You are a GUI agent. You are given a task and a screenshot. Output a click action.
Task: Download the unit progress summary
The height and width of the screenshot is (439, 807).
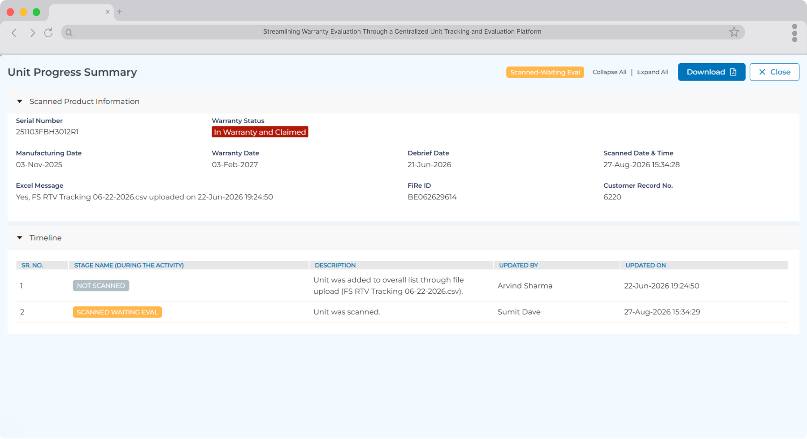712,72
